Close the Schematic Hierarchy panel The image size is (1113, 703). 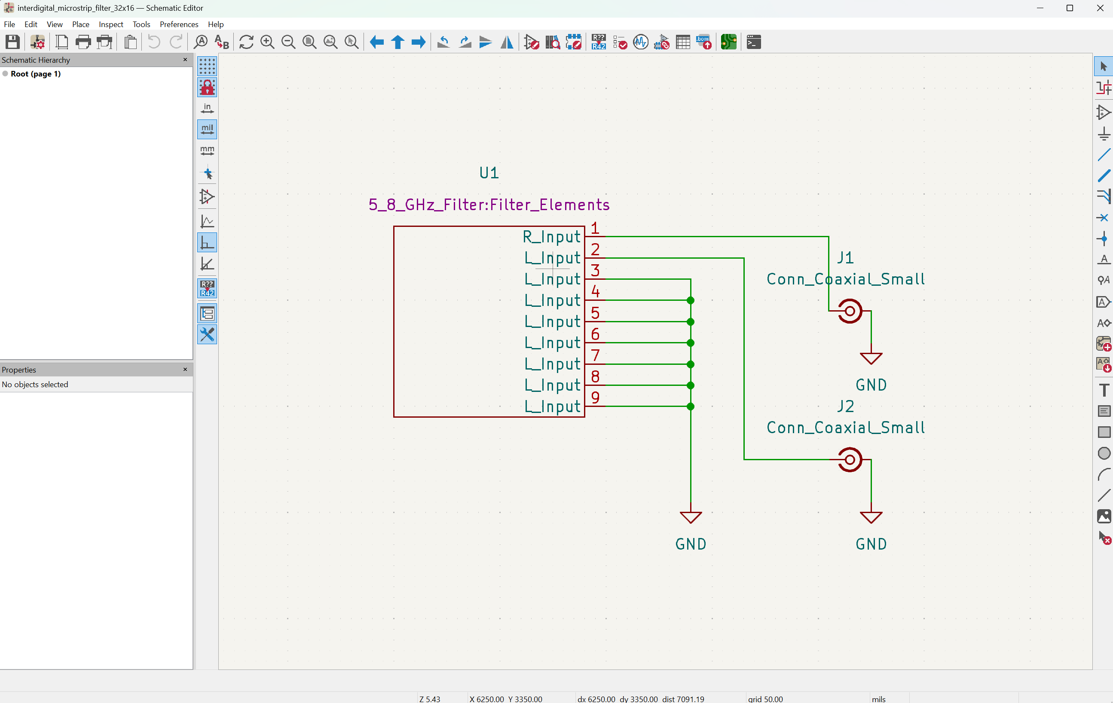pos(185,60)
